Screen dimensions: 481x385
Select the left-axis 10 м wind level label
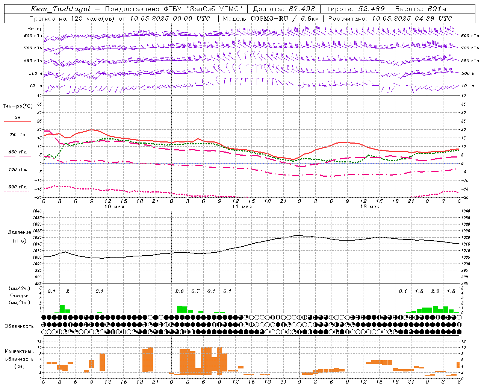point(36,86)
